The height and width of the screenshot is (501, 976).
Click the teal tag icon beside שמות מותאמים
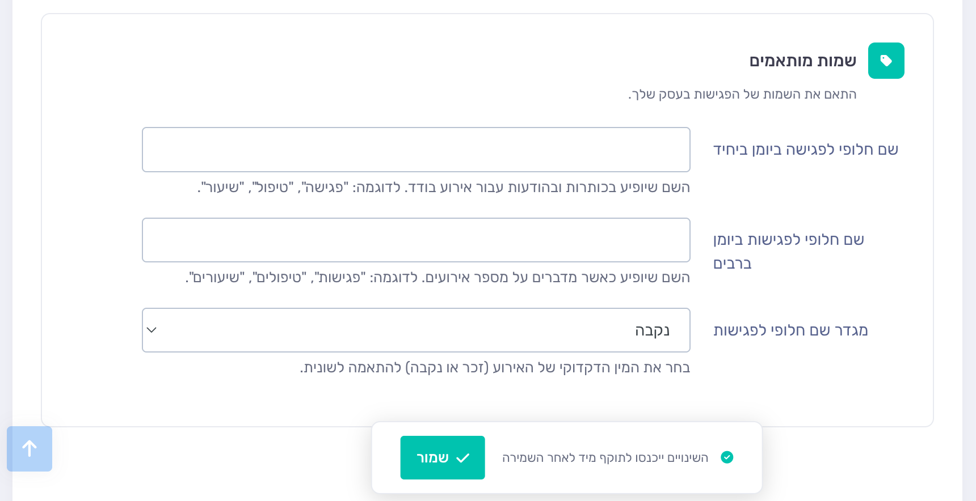point(886,61)
